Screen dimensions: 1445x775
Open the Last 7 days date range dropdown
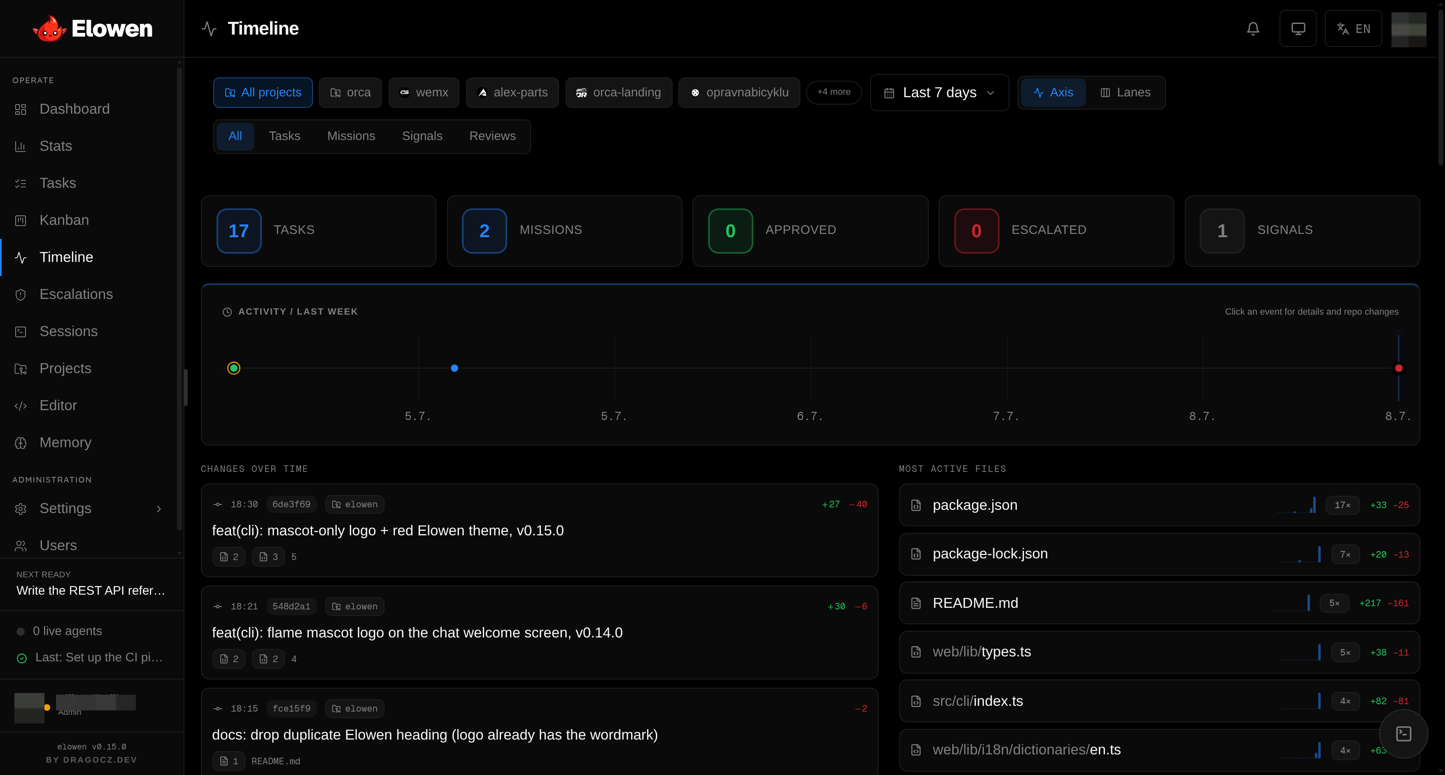939,93
